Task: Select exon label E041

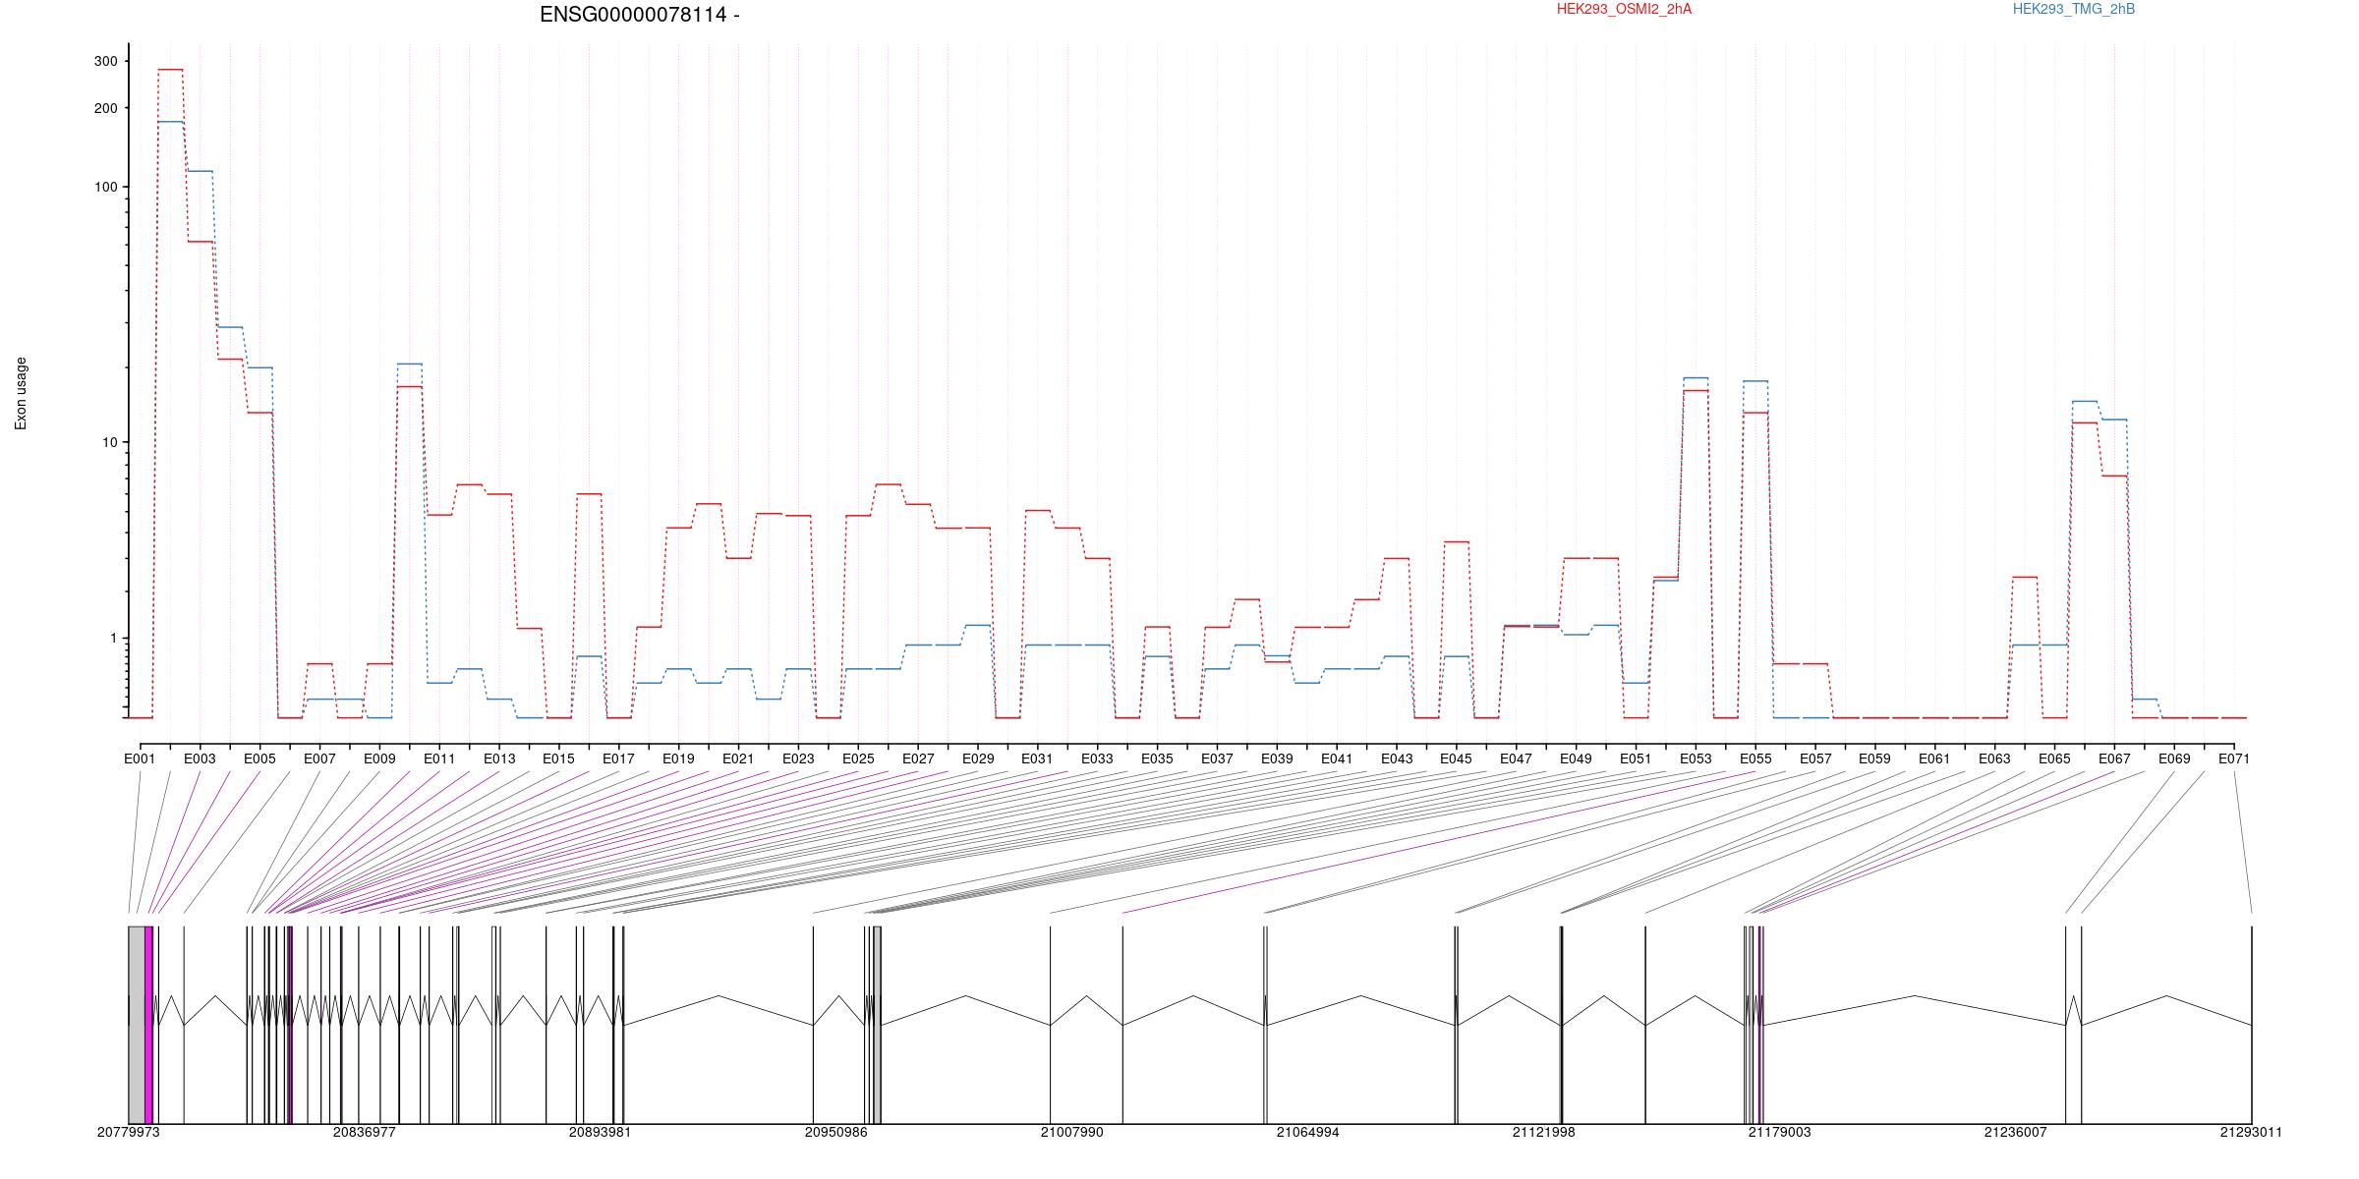Action: (1337, 758)
